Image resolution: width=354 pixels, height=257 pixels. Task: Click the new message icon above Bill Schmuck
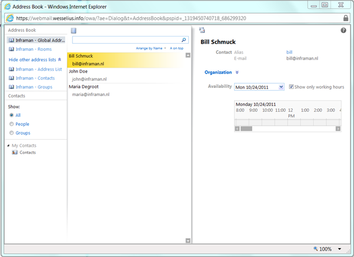click(202, 31)
